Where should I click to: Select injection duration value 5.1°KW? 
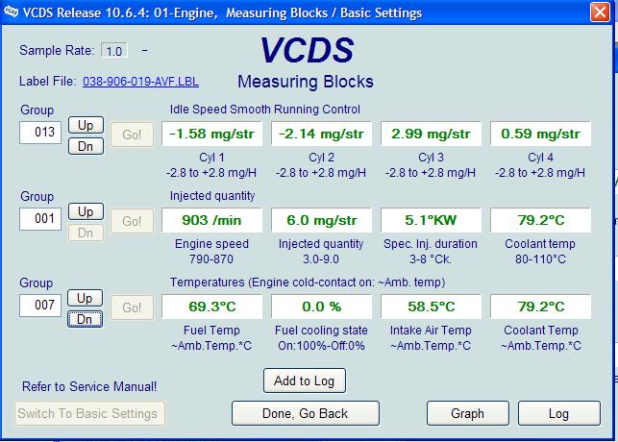point(432,220)
